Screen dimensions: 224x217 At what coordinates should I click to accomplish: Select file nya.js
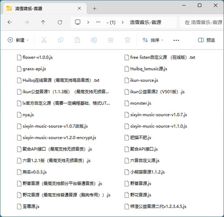(26, 115)
